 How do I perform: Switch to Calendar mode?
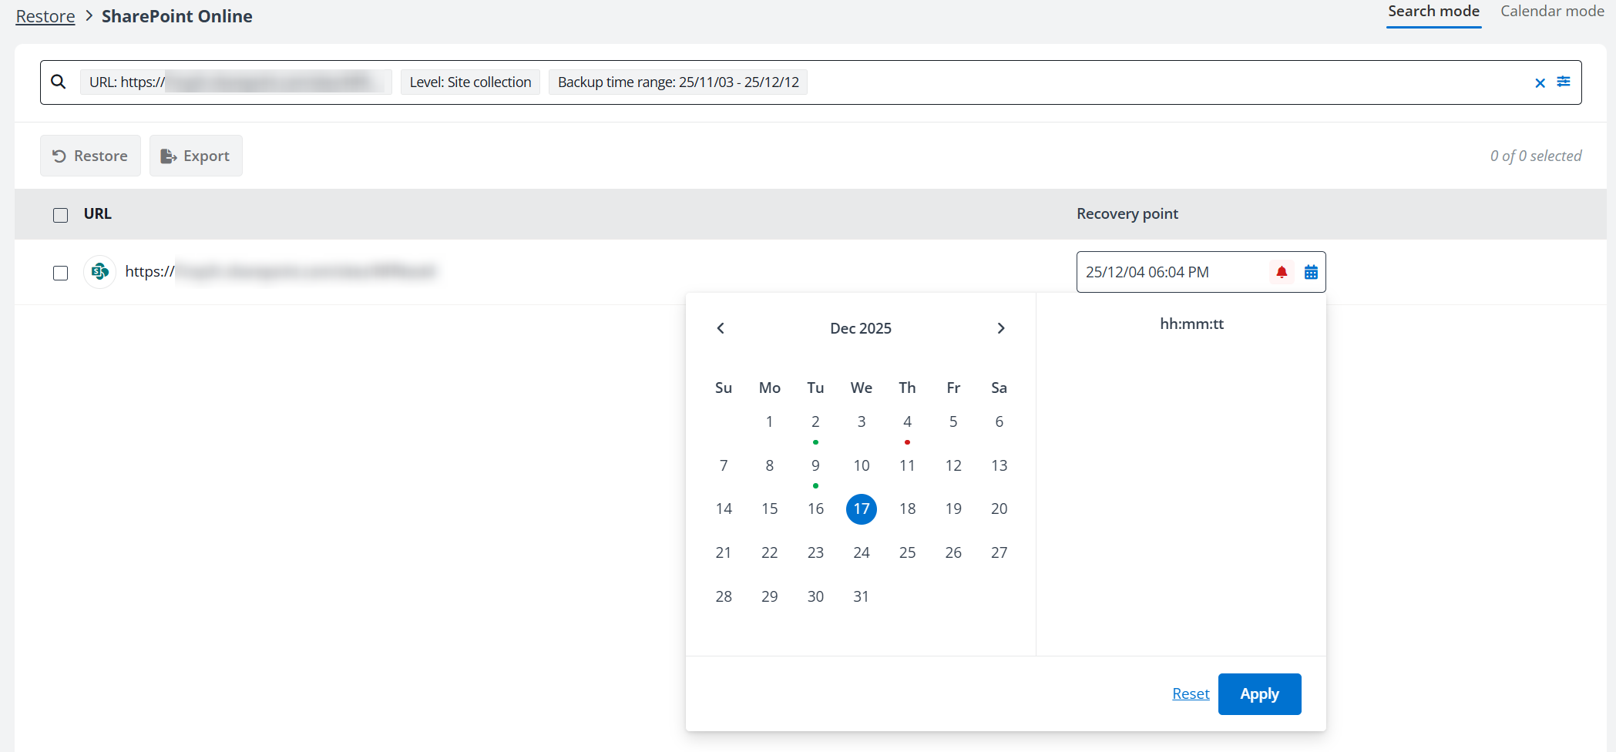coord(1551,11)
